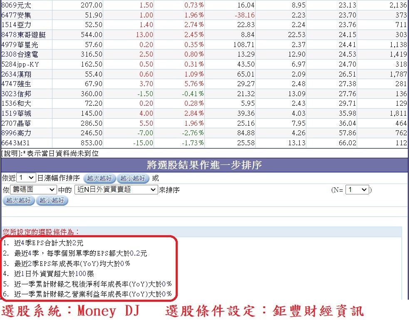
Task: Click the 將選股結果作進一步排序 header
Action: (x=204, y=165)
